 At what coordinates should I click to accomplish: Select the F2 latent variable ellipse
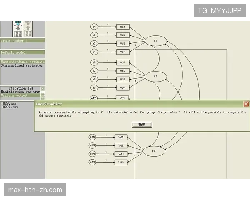156,77
